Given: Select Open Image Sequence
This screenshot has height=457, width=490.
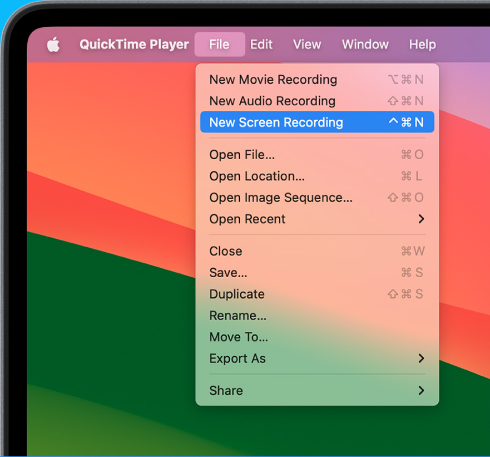Looking at the screenshot, I should (x=281, y=198).
